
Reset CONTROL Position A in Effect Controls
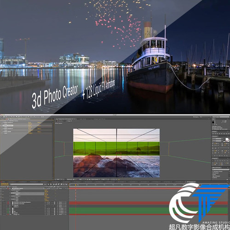point(29,122)
